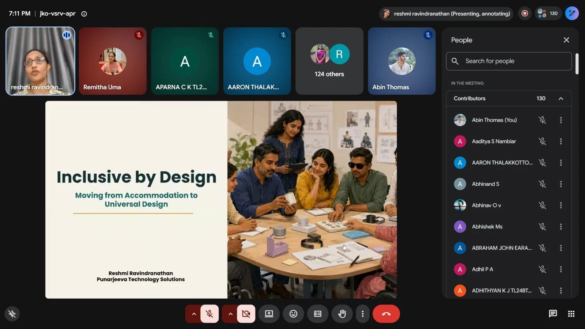Send a reaction with emoji button
The height and width of the screenshot is (329, 585).
click(293, 314)
